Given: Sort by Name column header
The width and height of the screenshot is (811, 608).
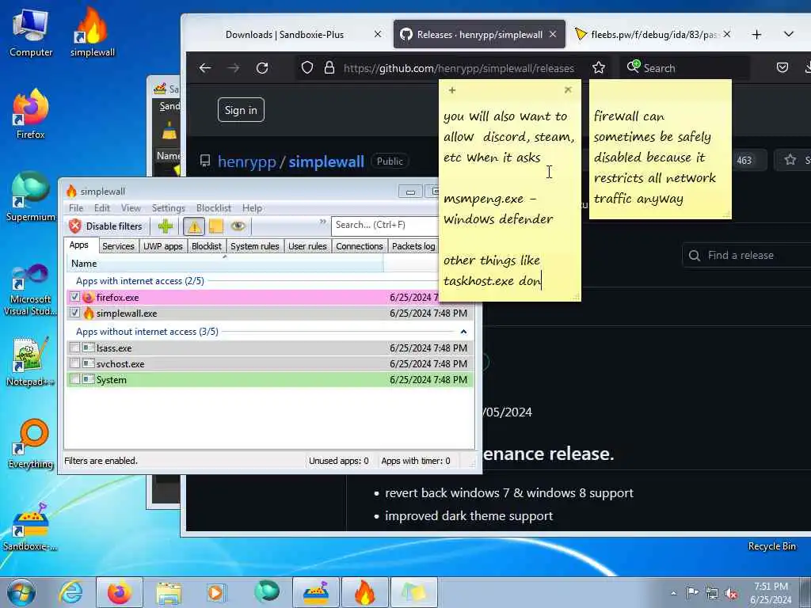Looking at the screenshot, I should click(x=225, y=264).
